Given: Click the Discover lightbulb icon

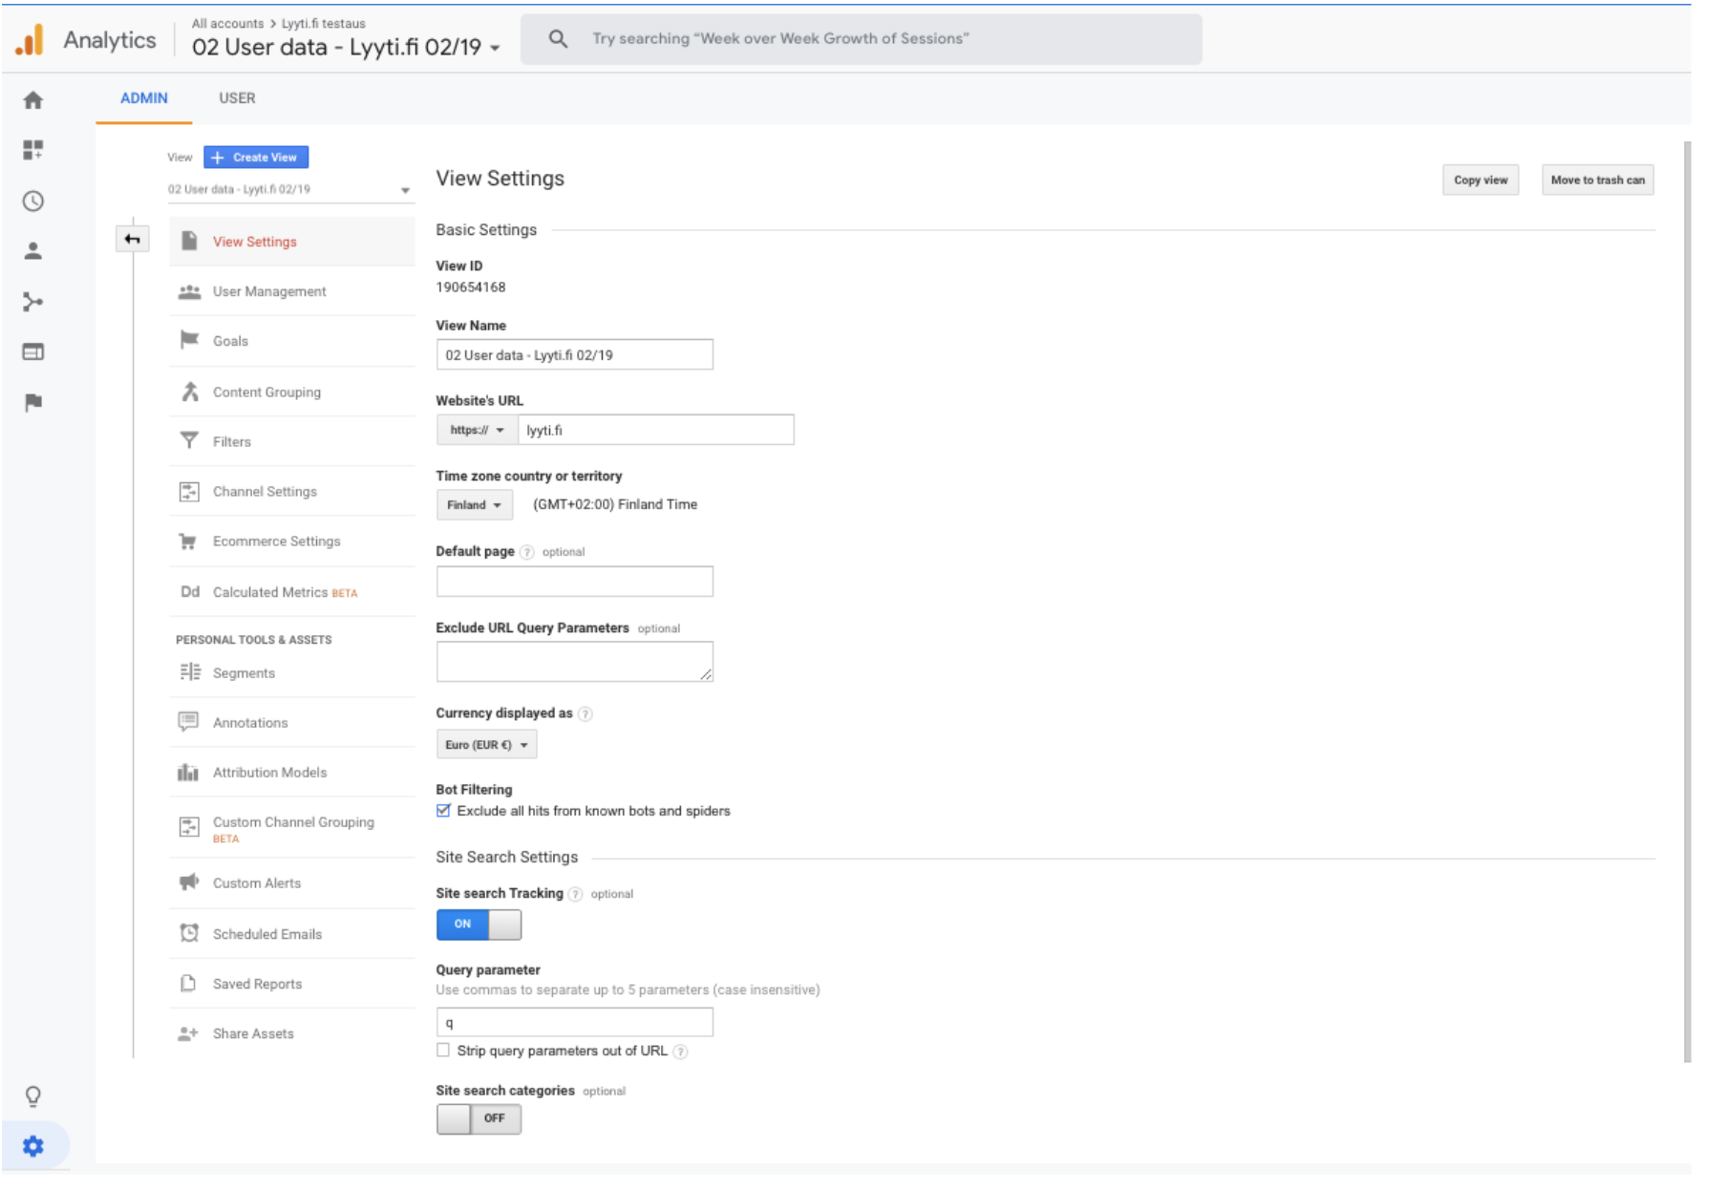Looking at the screenshot, I should click(x=33, y=1095).
